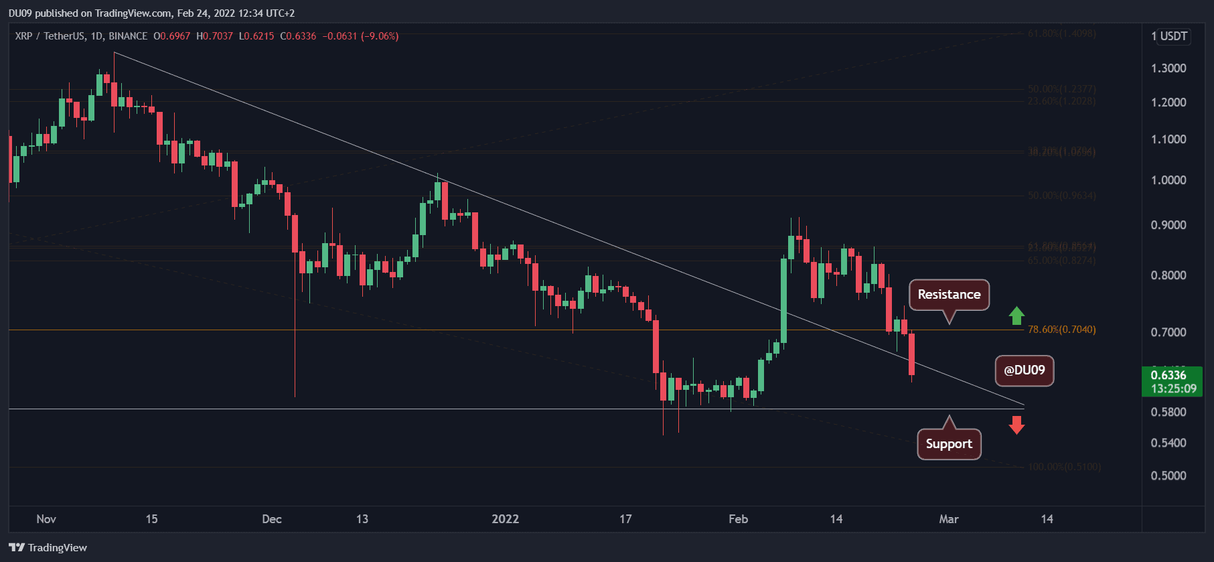The height and width of the screenshot is (562, 1214).
Task: Click the O0.6967 open value
Action: [171, 36]
